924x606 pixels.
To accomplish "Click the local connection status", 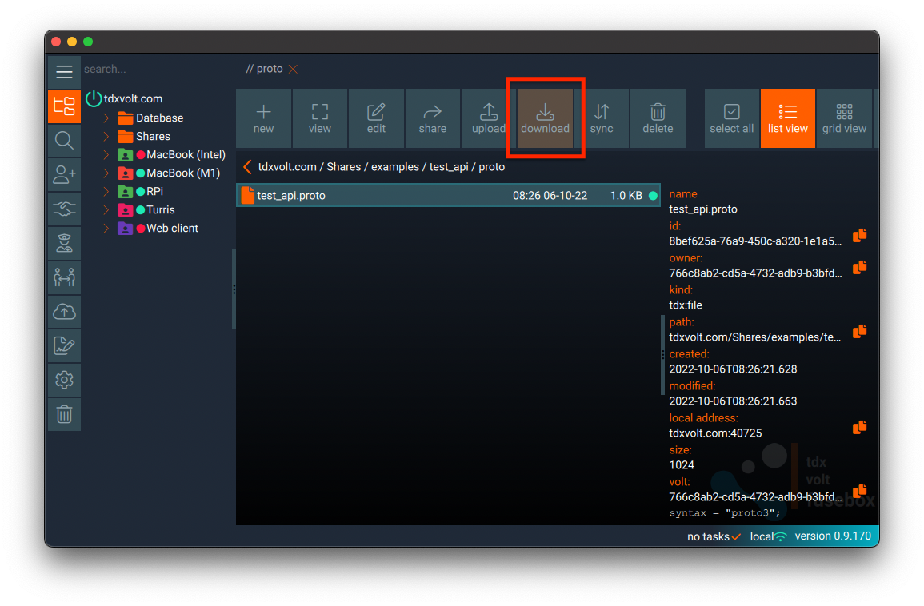I will (768, 536).
